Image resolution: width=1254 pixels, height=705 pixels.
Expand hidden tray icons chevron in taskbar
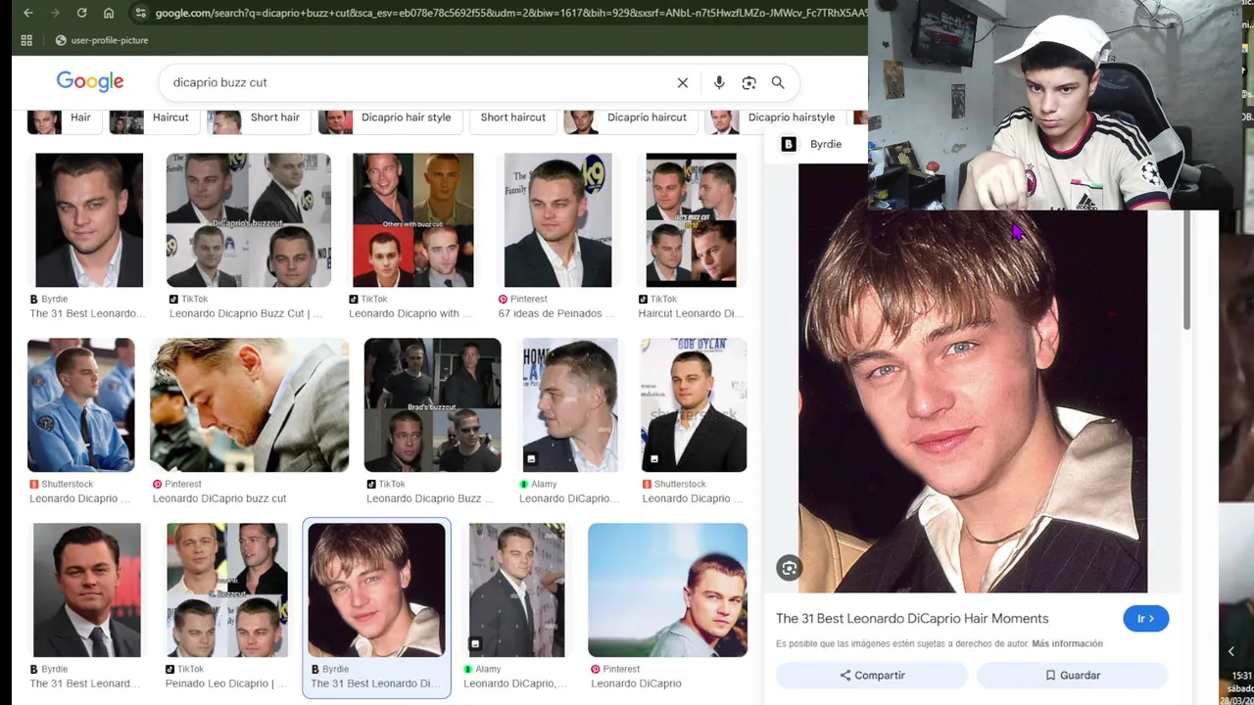click(1231, 651)
